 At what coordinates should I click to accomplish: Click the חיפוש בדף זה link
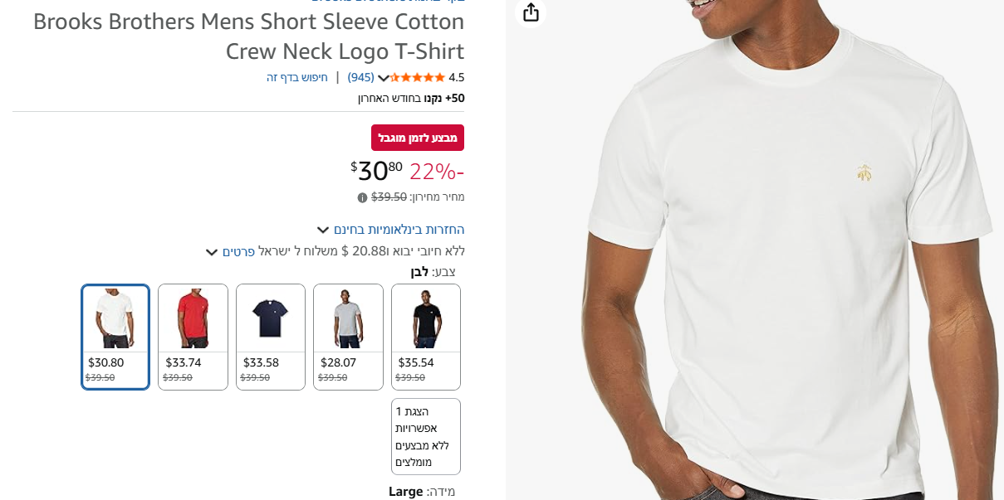pyautogui.click(x=297, y=77)
